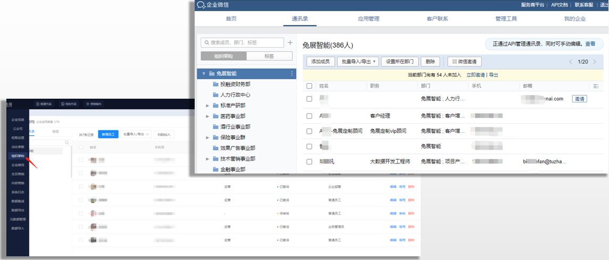Image resolution: width=609 pixels, height=260 pixels.
Task: Expand the 标准产研部 department
Action: tap(208, 106)
